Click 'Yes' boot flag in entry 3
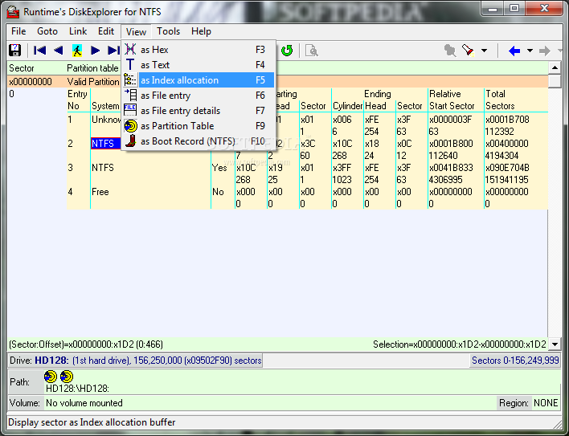 (x=219, y=168)
